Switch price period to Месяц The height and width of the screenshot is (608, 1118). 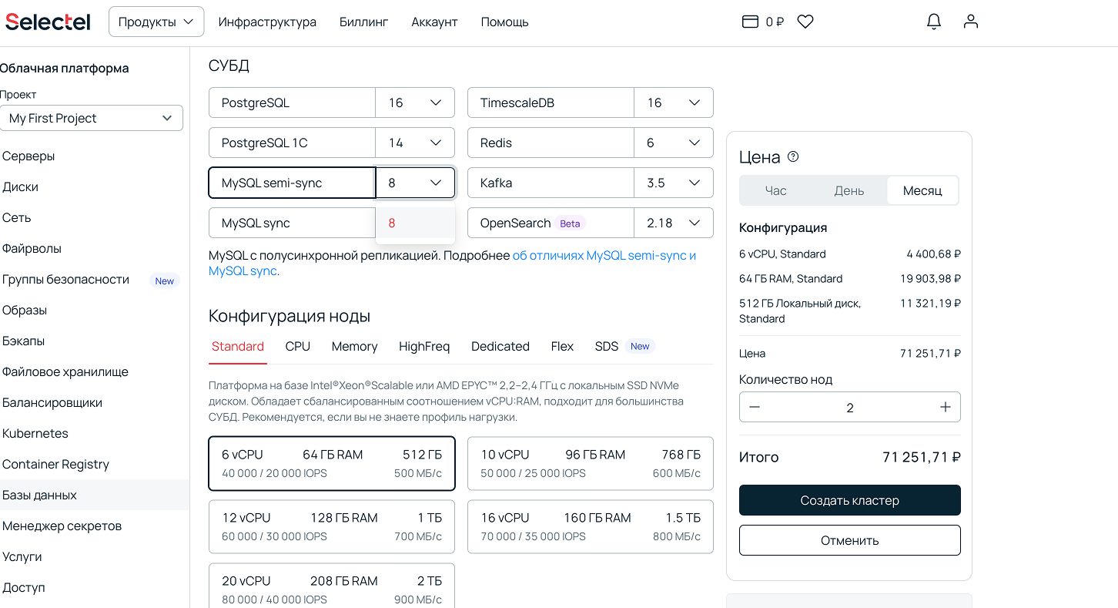[x=922, y=190]
